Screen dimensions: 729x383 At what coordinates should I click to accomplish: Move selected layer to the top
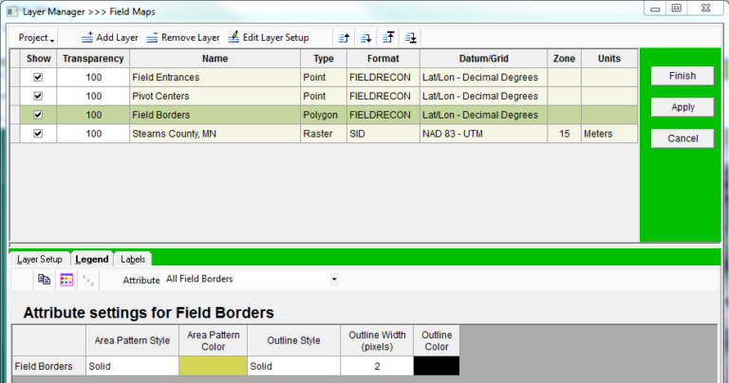tap(388, 38)
